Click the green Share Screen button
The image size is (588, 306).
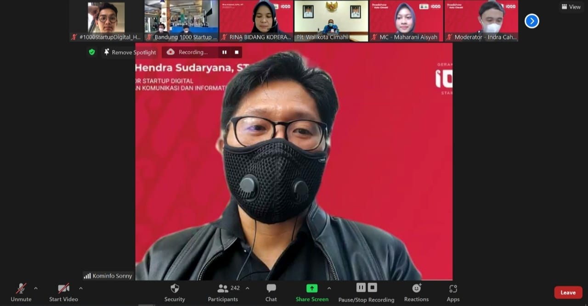[x=312, y=292]
